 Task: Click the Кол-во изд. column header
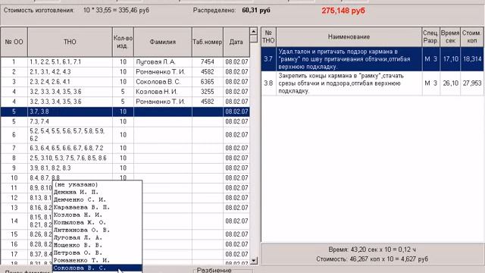click(123, 42)
